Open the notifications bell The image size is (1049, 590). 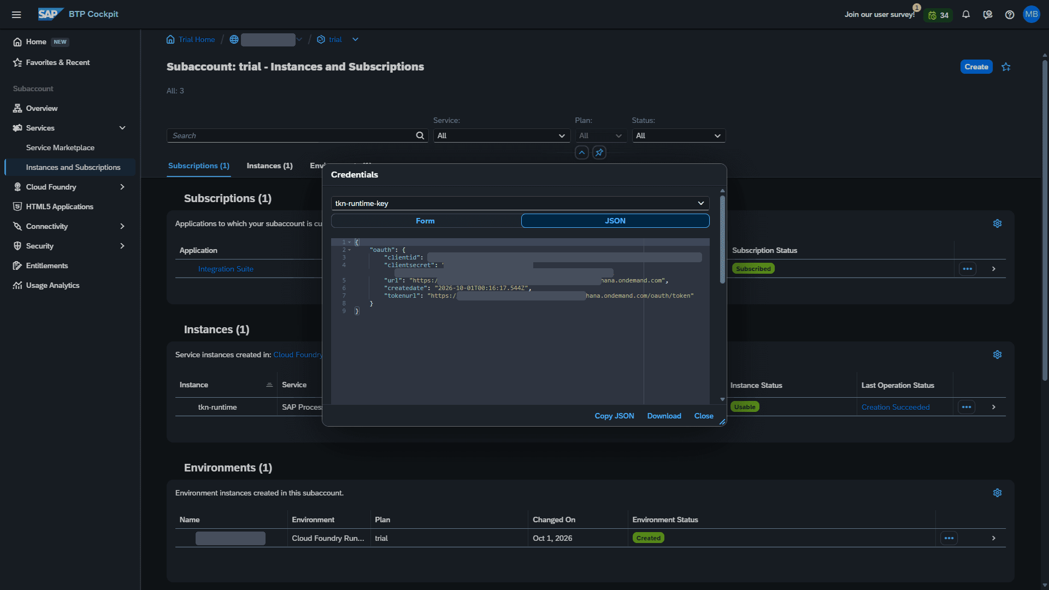pyautogui.click(x=966, y=15)
